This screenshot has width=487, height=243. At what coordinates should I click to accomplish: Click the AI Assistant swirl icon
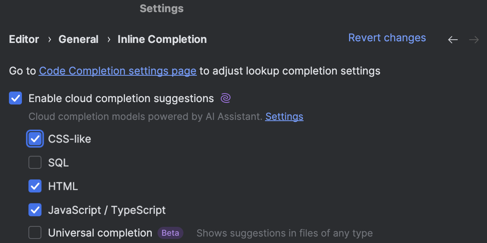tap(226, 98)
